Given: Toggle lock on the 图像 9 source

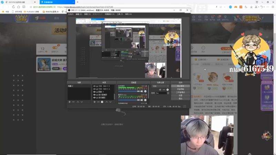Looking at the screenshot, I should coord(97,92).
